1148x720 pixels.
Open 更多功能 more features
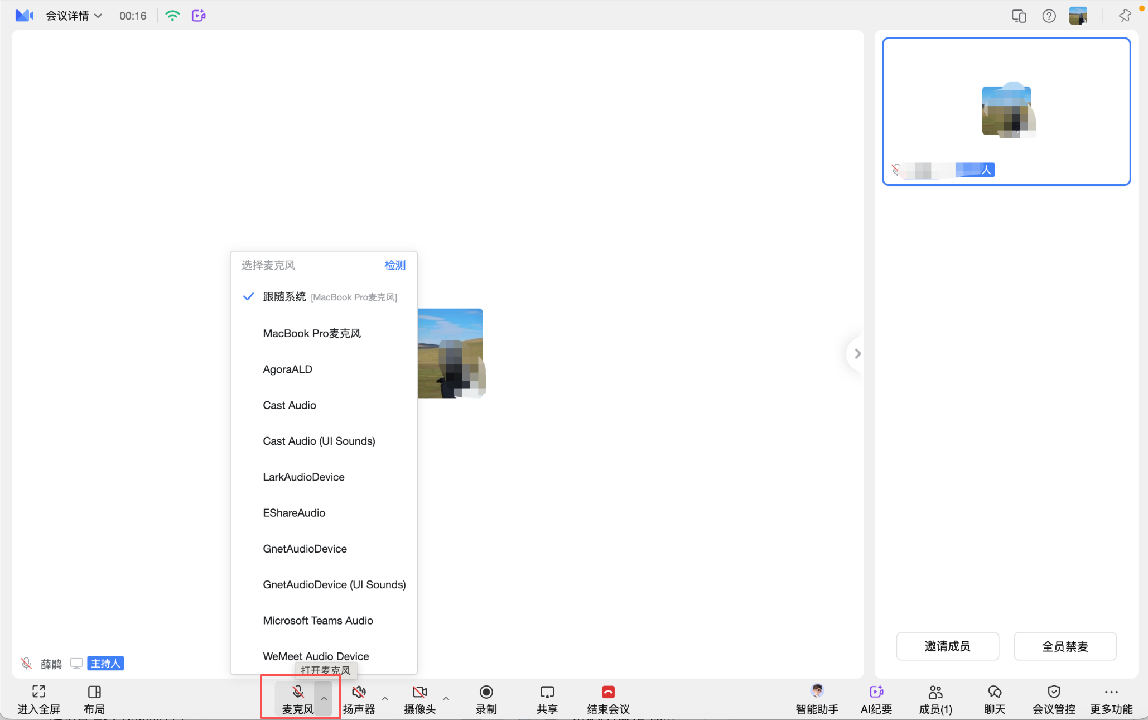point(1111,698)
